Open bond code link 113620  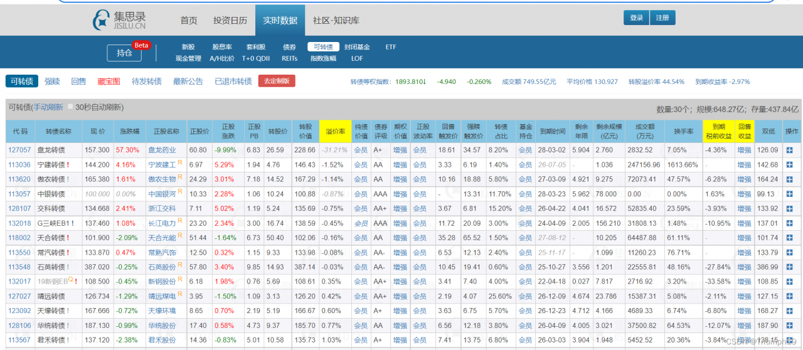point(19,179)
